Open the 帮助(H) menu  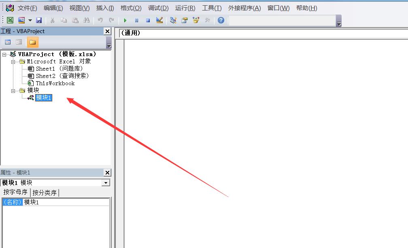pos(306,8)
